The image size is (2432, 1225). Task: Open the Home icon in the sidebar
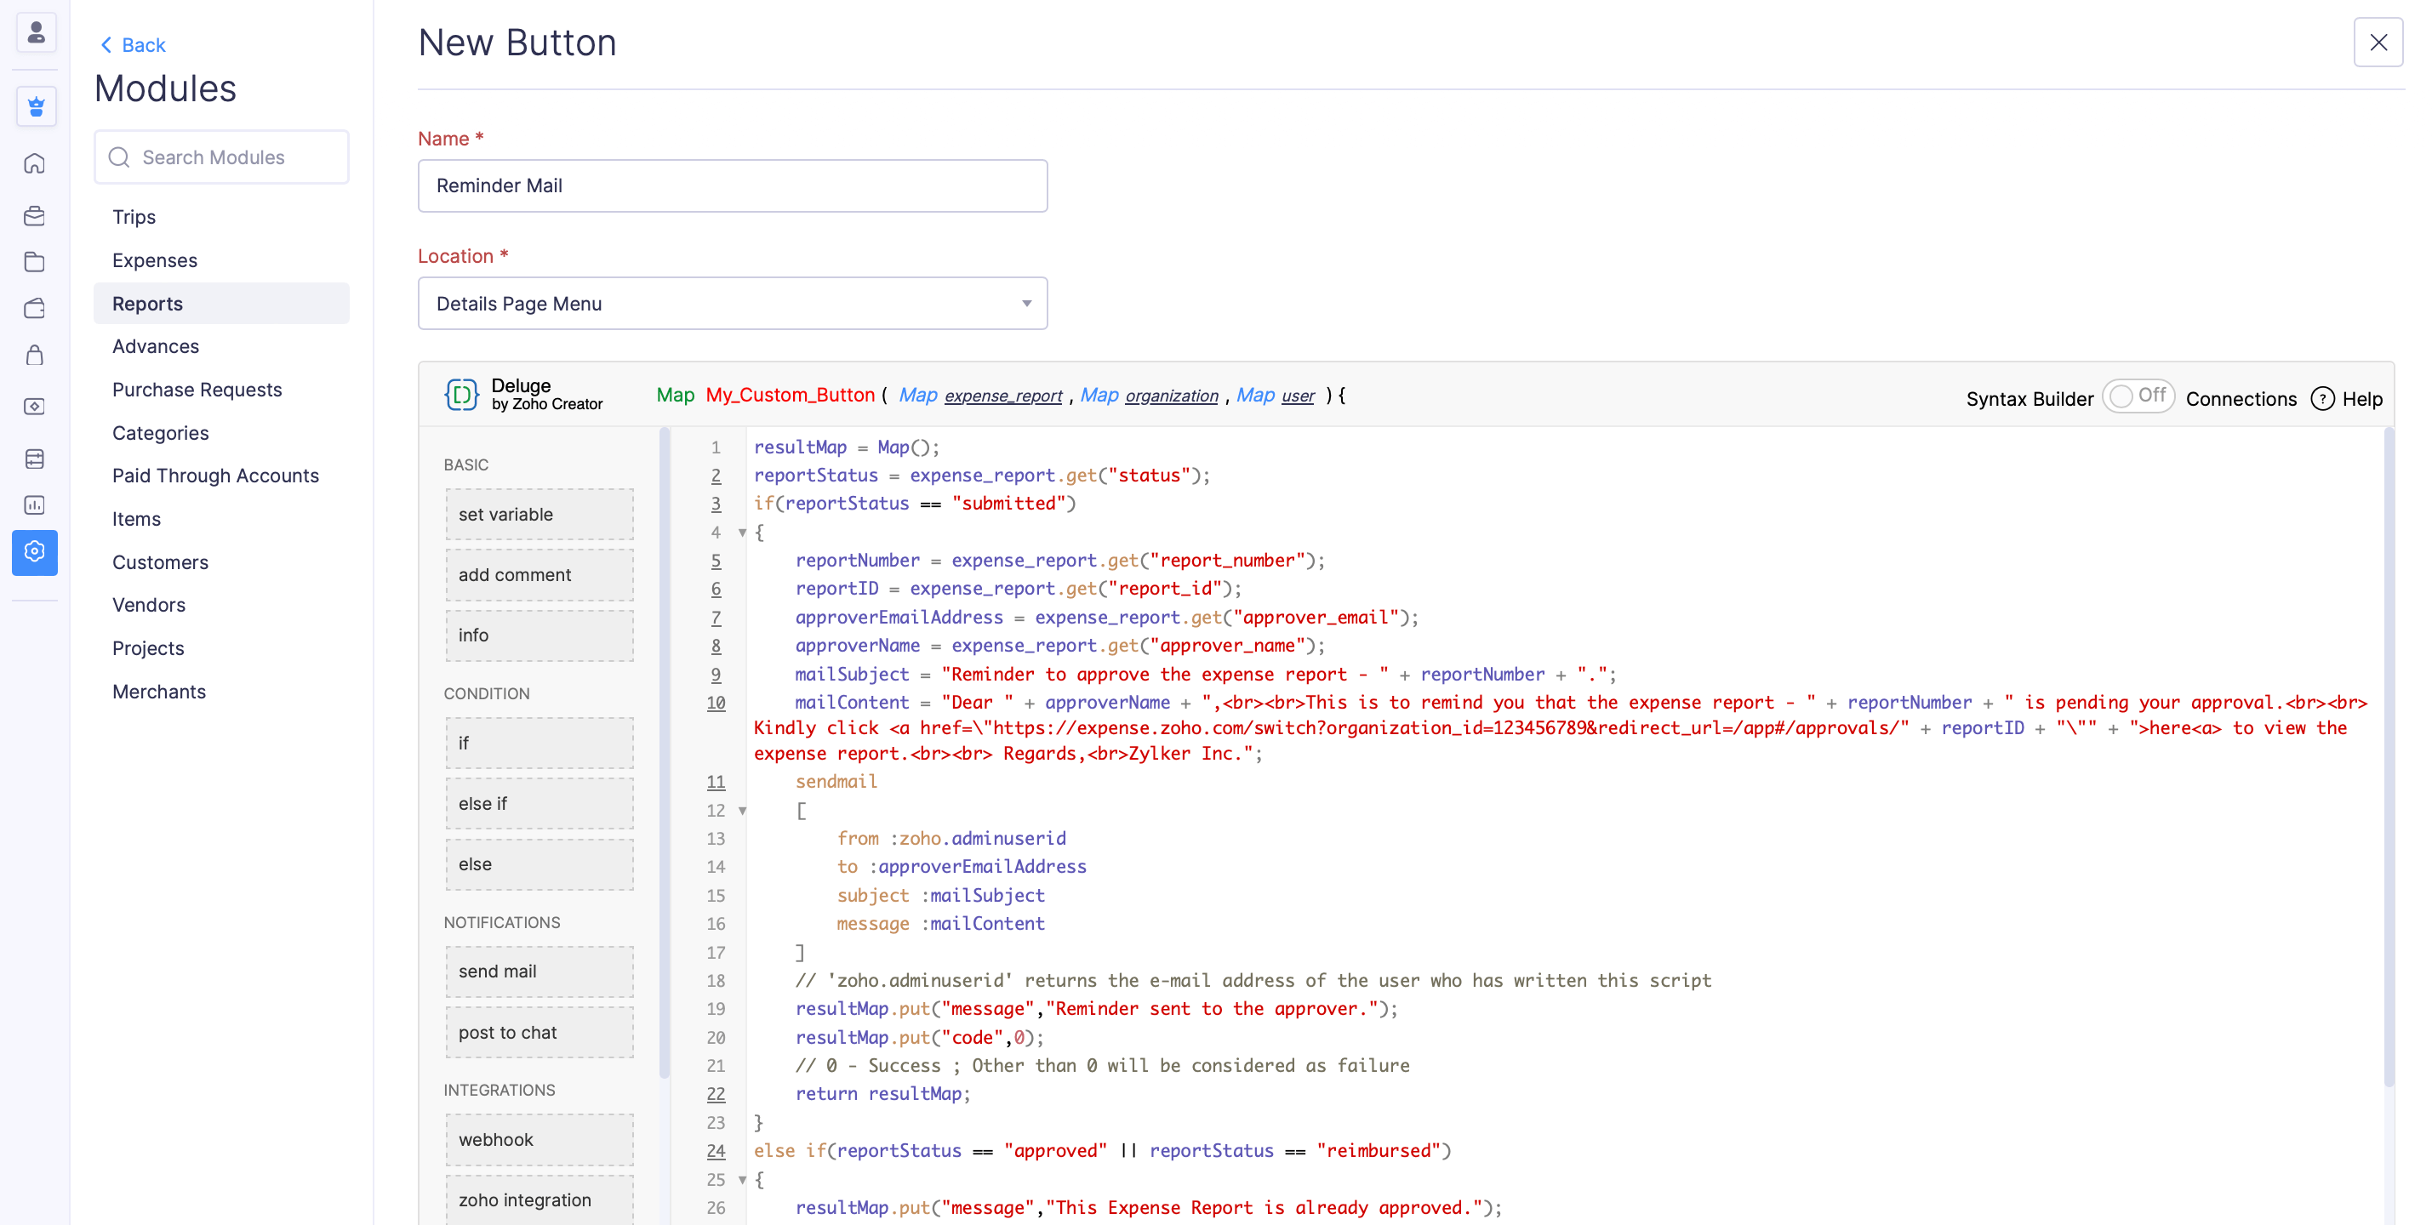[35, 162]
